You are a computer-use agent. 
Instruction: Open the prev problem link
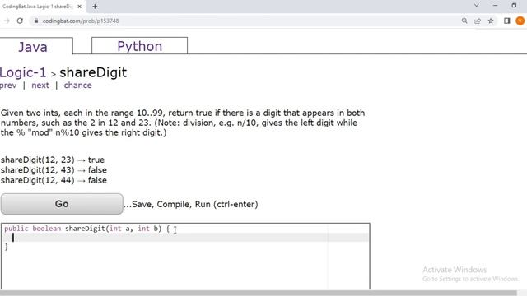click(x=8, y=86)
